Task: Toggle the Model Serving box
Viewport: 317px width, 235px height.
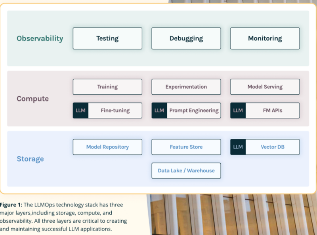Action: 265,87
